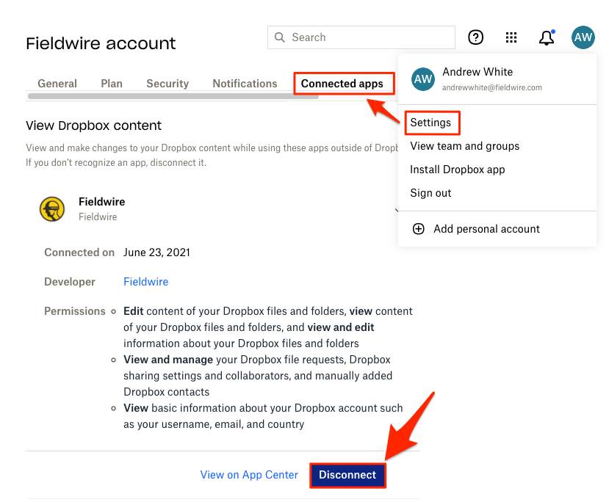
Task: Open the help menu with the question mark icon
Action: (475, 37)
